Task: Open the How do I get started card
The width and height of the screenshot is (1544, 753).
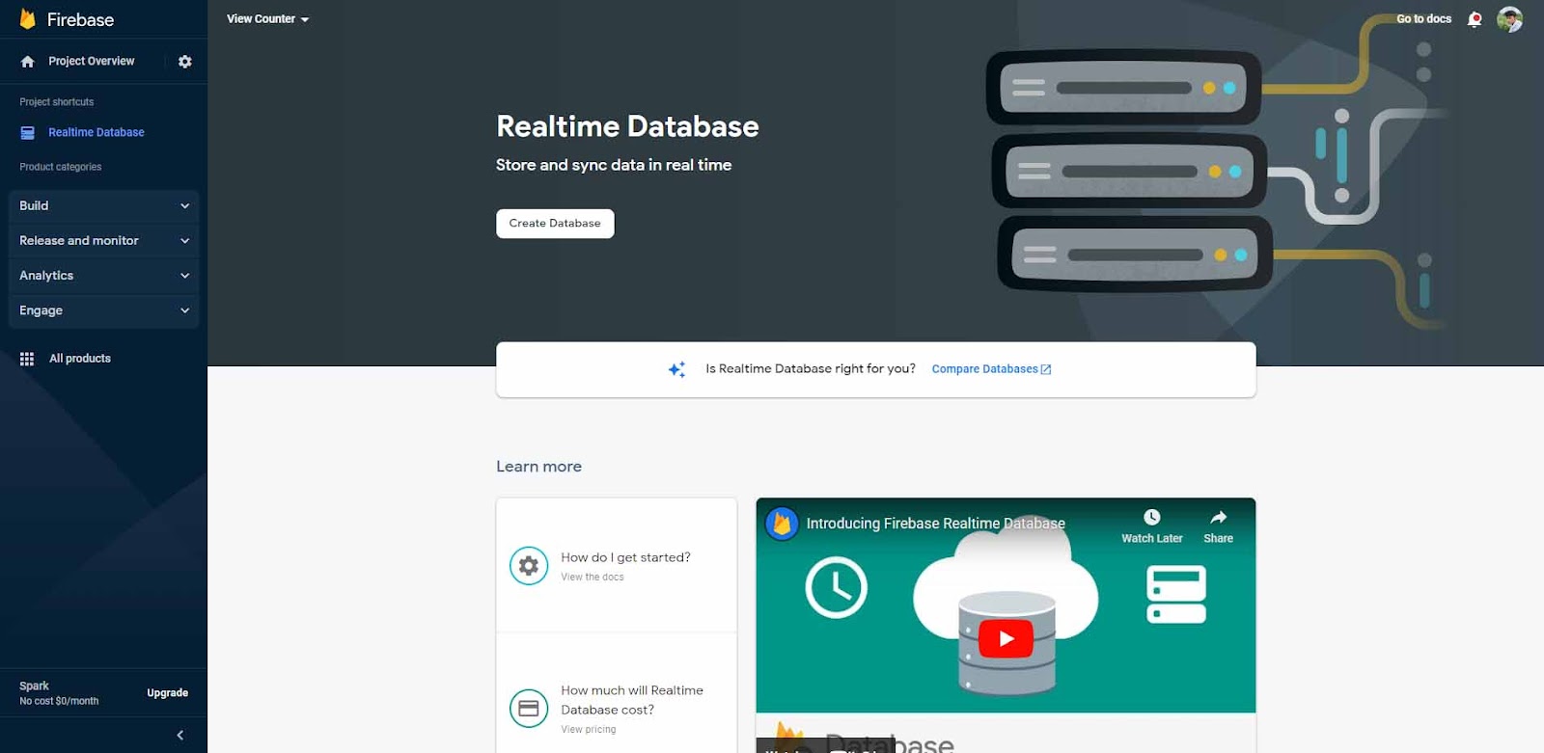Action: (617, 566)
